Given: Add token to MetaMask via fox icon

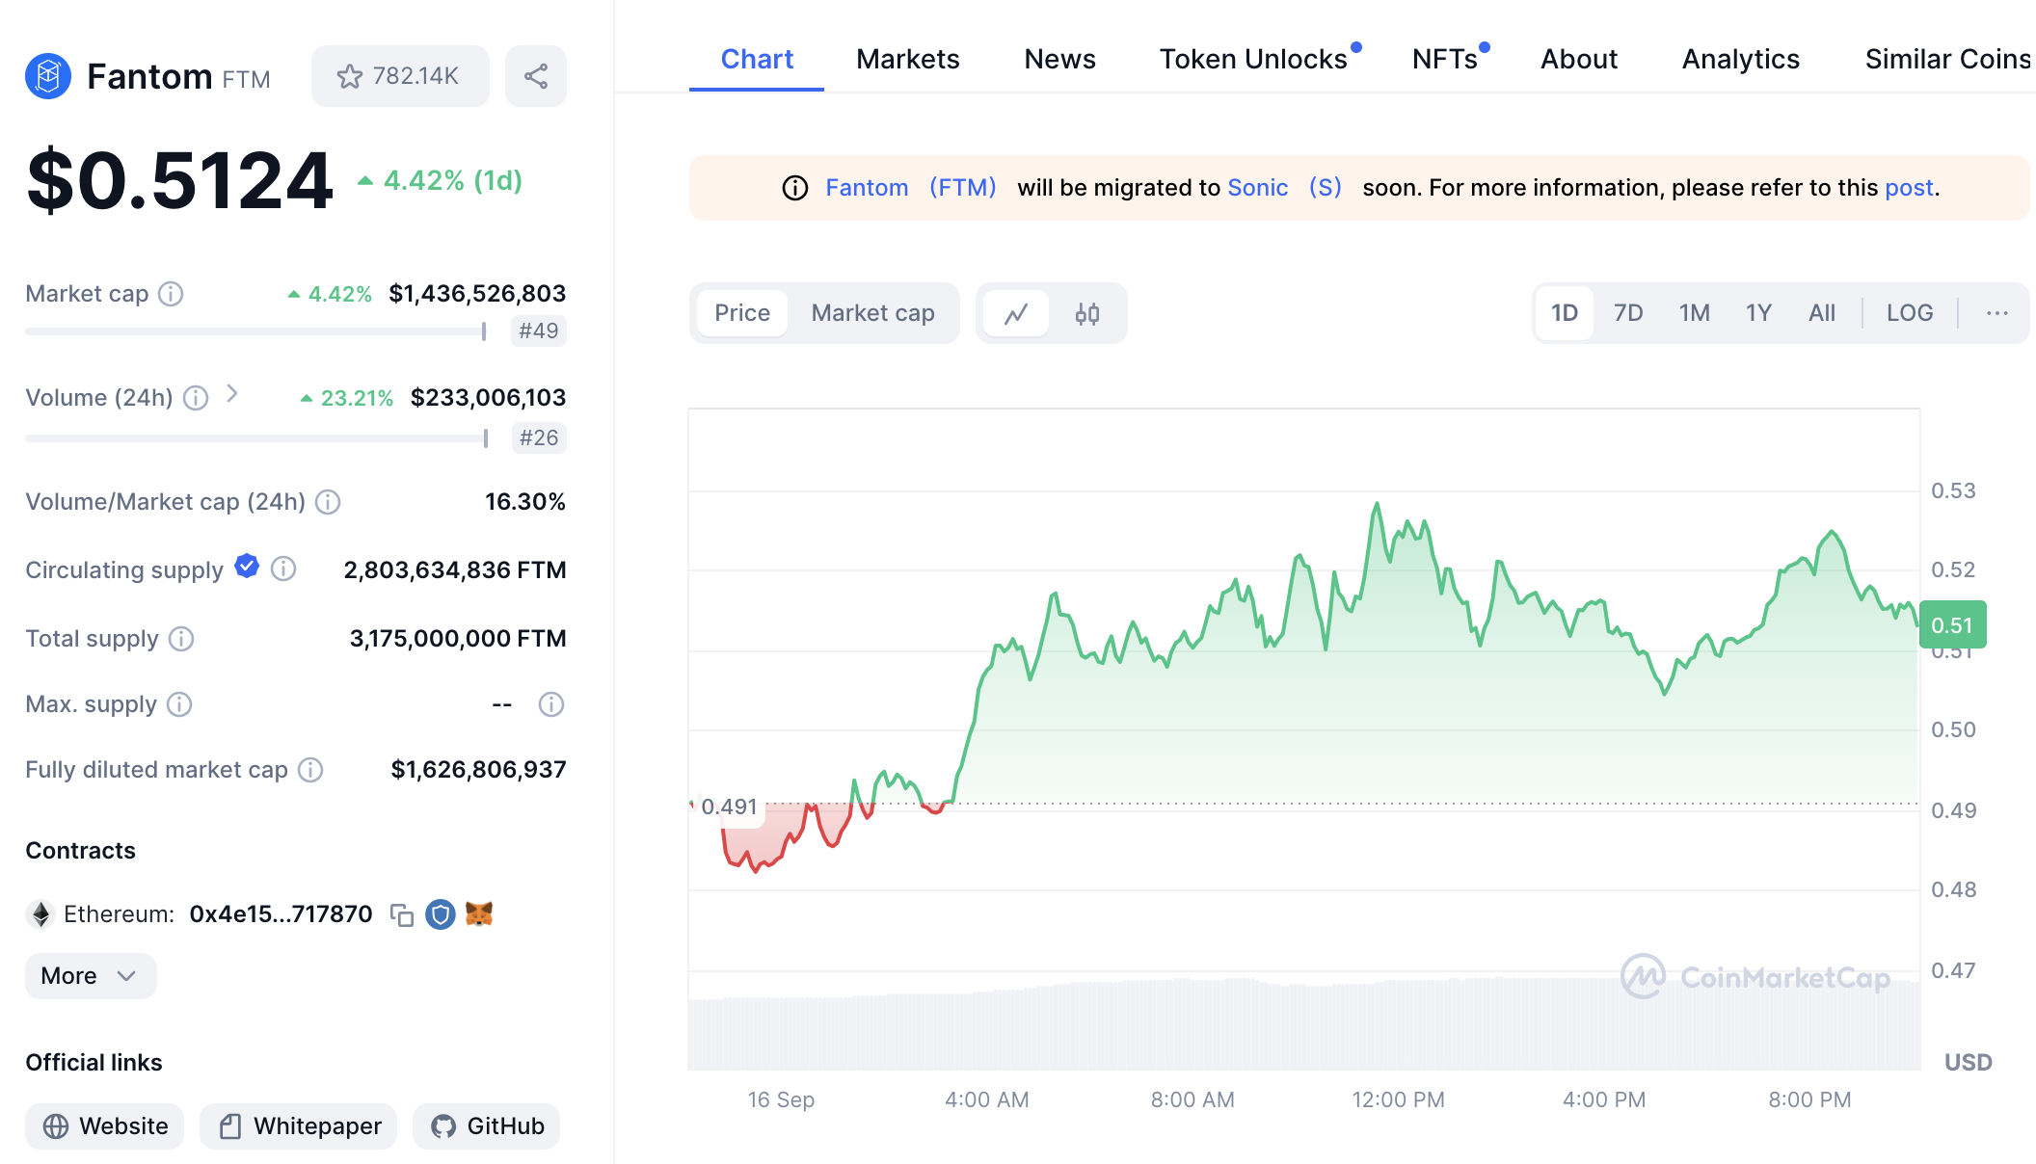Looking at the screenshot, I should click(x=479, y=913).
